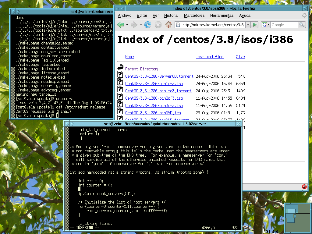This screenshot has height=234, width=312.
Task: Open the Editar menu
Action: coord(142,15)
